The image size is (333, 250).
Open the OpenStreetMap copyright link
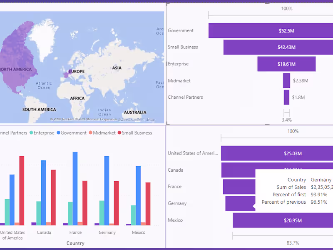coord(131,119)
